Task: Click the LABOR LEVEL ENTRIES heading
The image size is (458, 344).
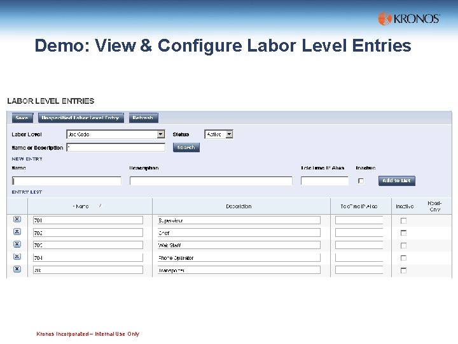Action: [51, 101]
